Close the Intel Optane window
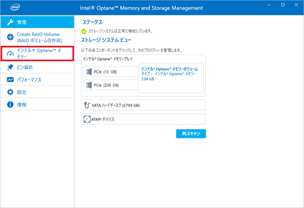This screenshot has height=208, width=304. (x=296, y=5)
